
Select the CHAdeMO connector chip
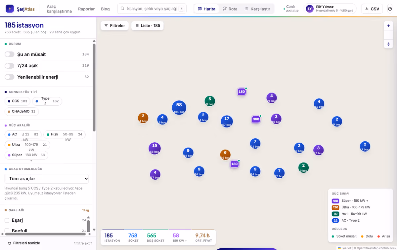pos(22,111)
